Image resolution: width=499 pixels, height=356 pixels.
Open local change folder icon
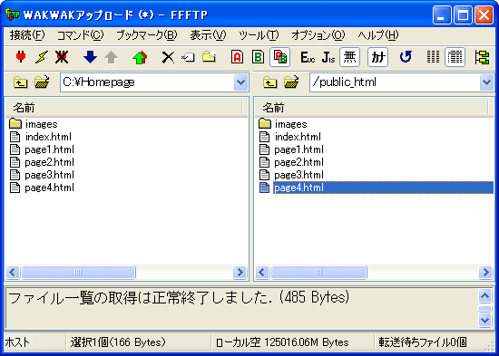coord(42,82)
